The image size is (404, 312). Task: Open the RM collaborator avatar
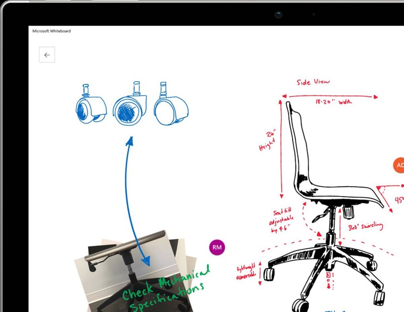point(217,247)
